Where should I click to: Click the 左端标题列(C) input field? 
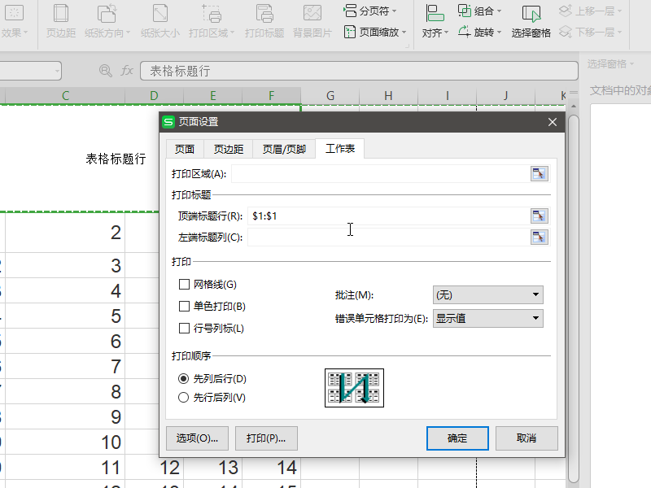[x=389, y=237]
